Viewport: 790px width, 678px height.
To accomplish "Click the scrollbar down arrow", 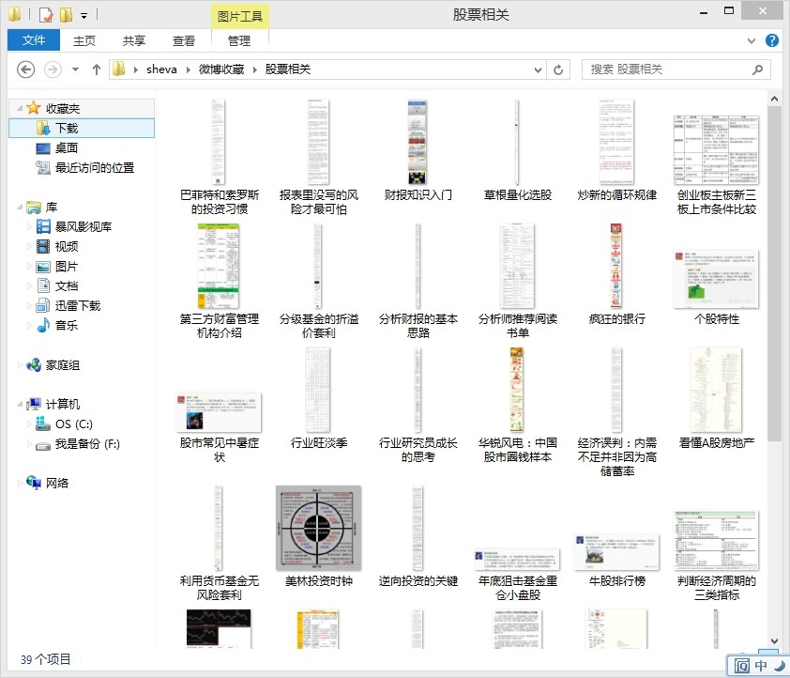I will click(774, 640).
